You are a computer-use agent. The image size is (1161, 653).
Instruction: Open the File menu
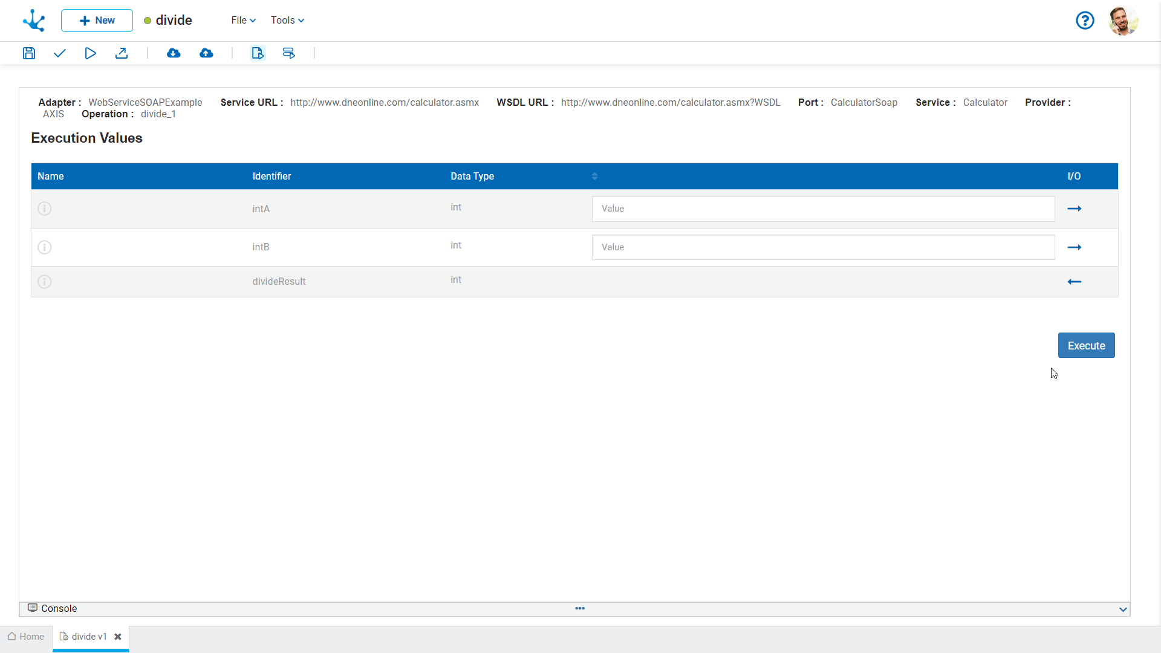[x=243, y=21]
